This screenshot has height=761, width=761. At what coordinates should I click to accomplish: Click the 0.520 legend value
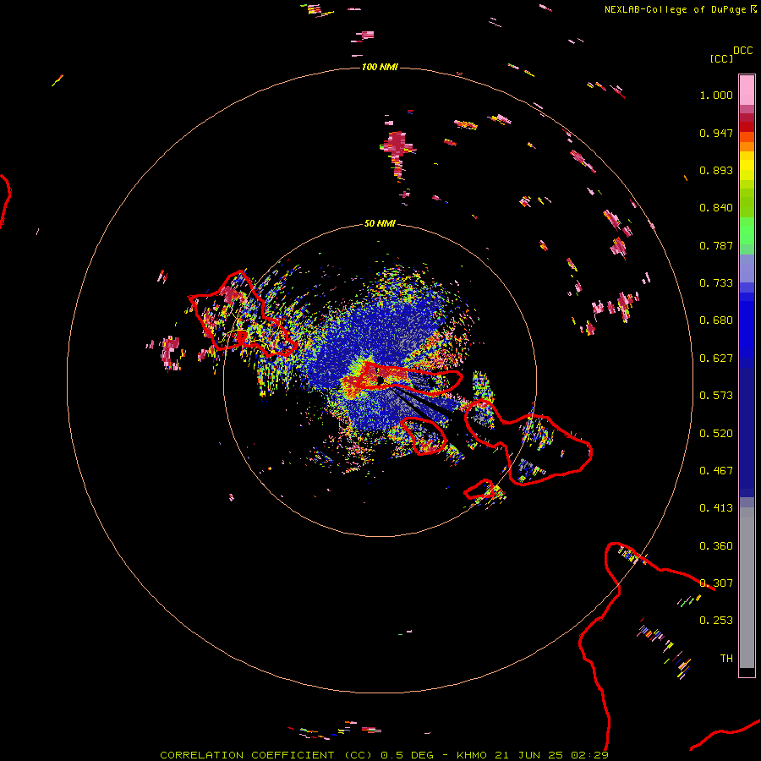coord(716,434)
